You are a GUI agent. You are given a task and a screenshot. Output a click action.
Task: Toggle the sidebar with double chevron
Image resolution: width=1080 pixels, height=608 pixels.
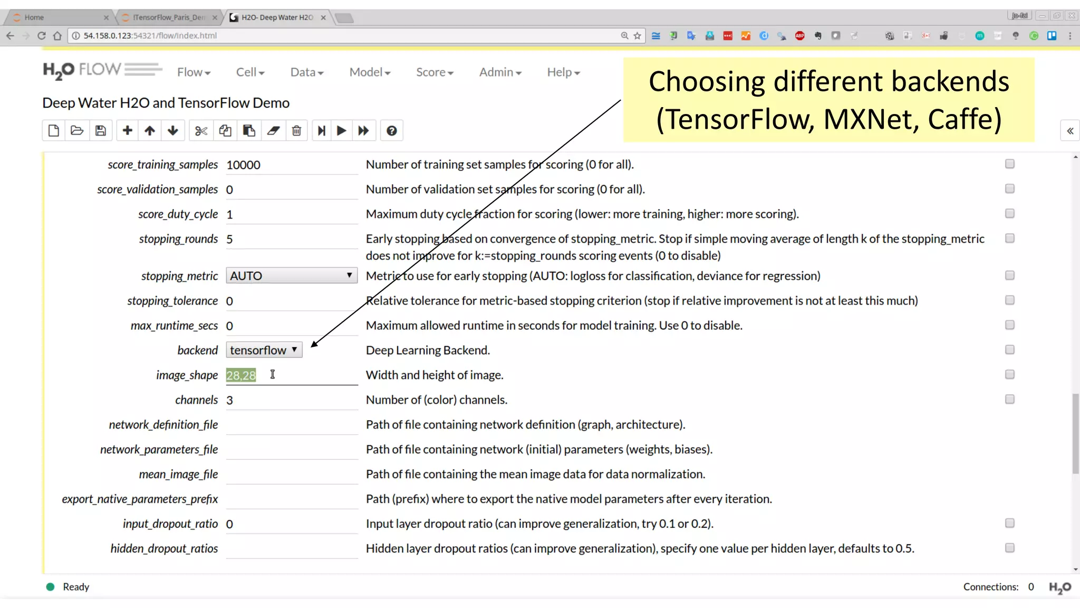tap(1070, 131)
